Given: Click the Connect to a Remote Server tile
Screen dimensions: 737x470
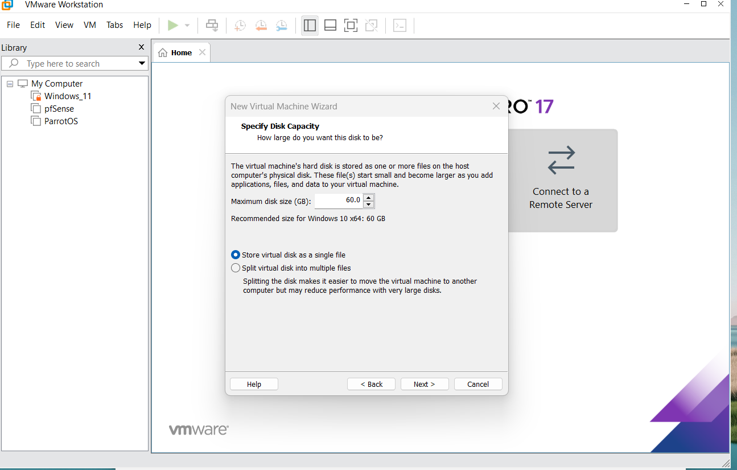Looking at the screenshot, I should click(562, 180).
